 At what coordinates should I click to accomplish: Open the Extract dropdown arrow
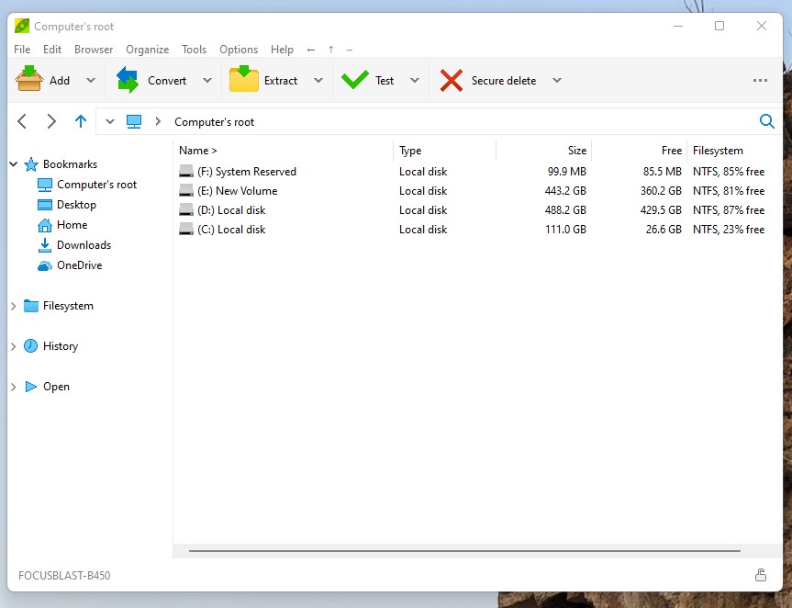pos(318,80)
